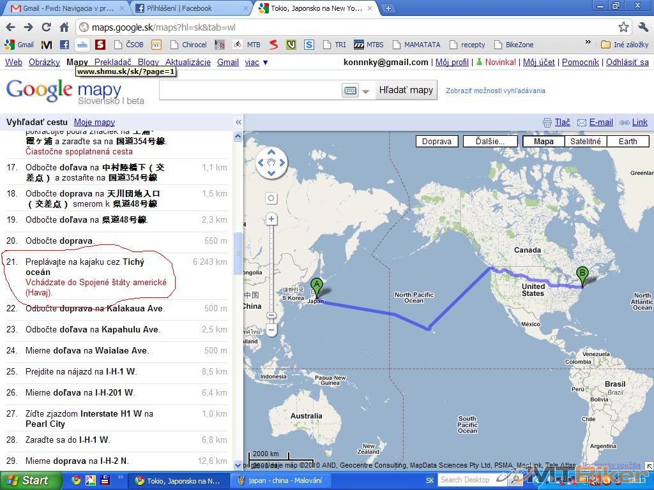Click the on-screen keyboard icon in the search box
This screenshot has height=490, width=654.
point(350,91)
